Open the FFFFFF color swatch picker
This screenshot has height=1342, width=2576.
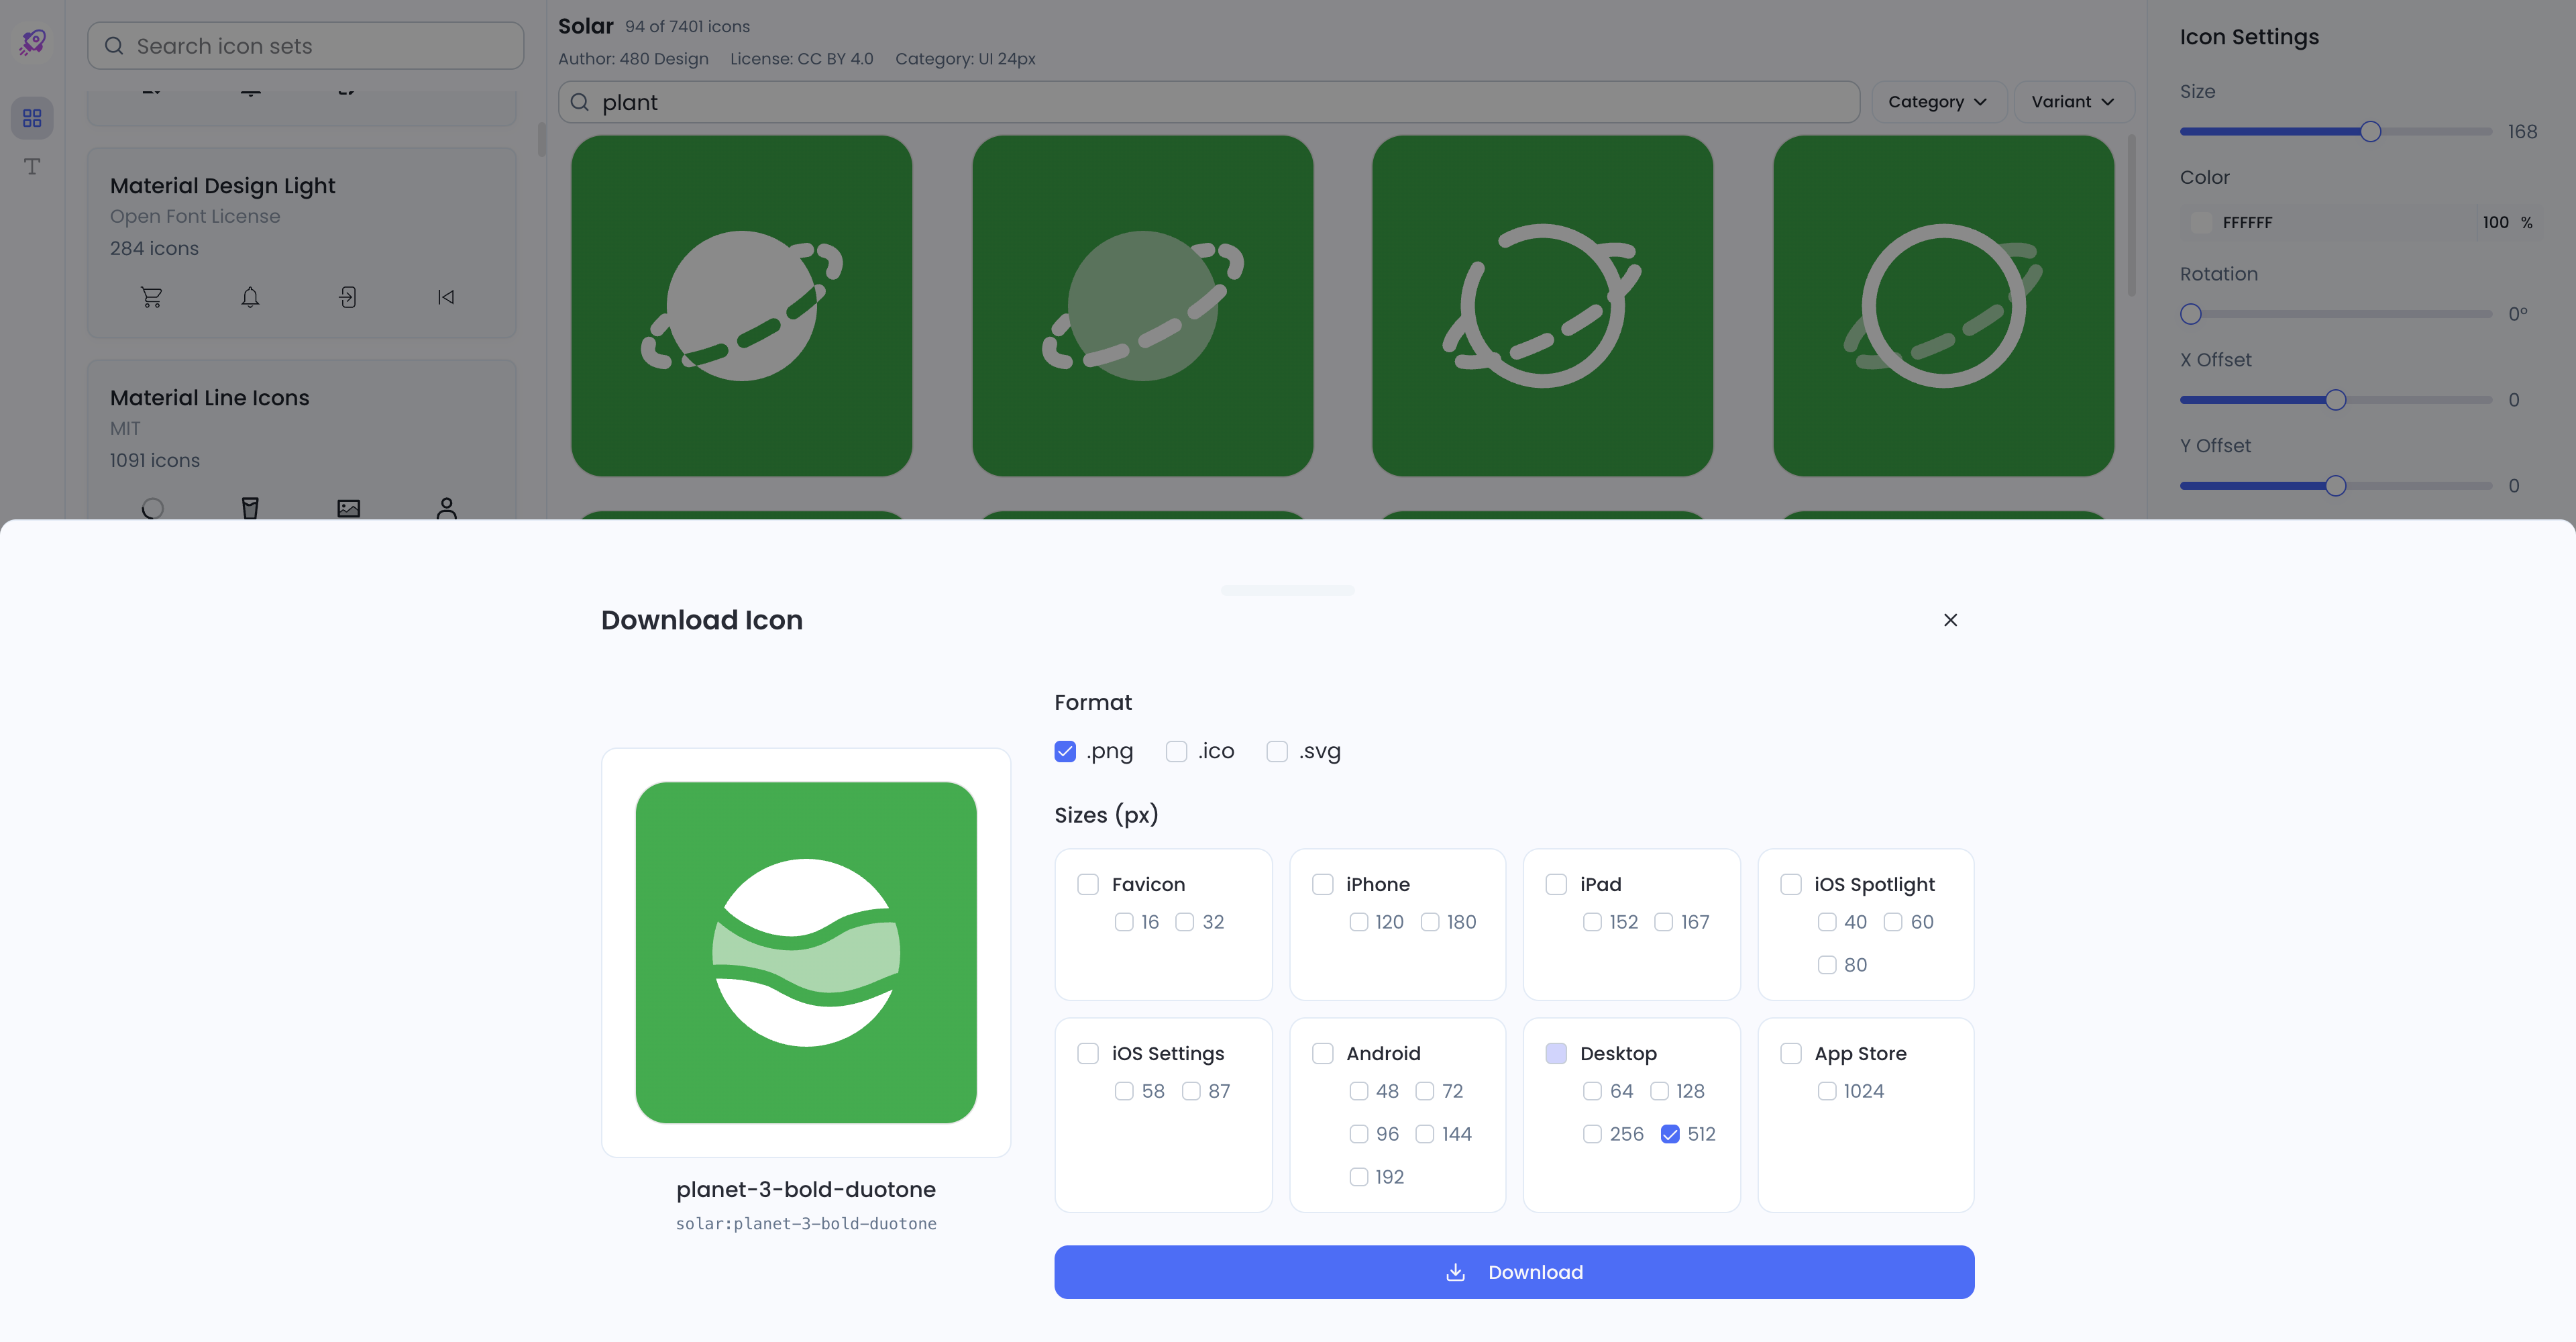tap(2203, 222)
